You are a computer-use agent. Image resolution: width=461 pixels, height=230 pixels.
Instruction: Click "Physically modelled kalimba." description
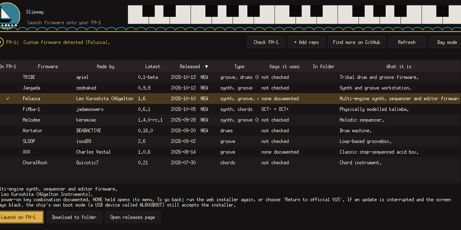pos(373,109)
